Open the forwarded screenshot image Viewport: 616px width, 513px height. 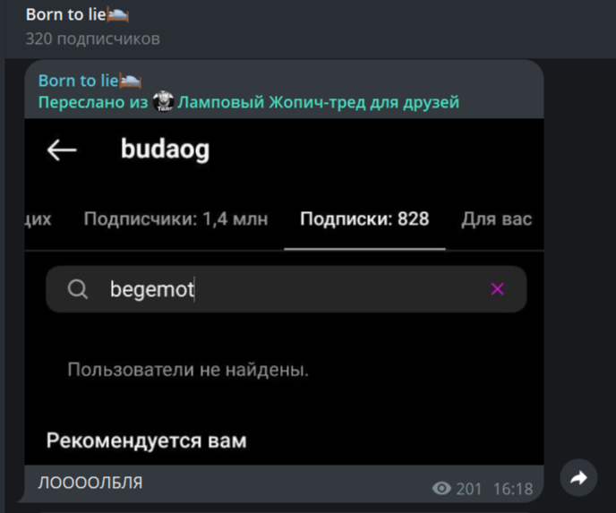(x=284, y=292)
